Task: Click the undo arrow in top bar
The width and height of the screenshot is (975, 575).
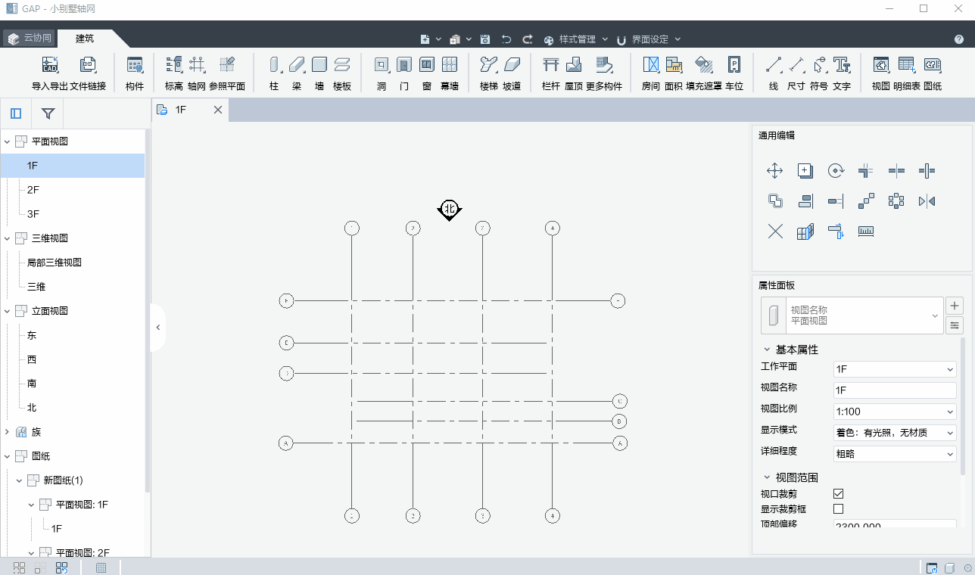Action: [x=506, y=39]
